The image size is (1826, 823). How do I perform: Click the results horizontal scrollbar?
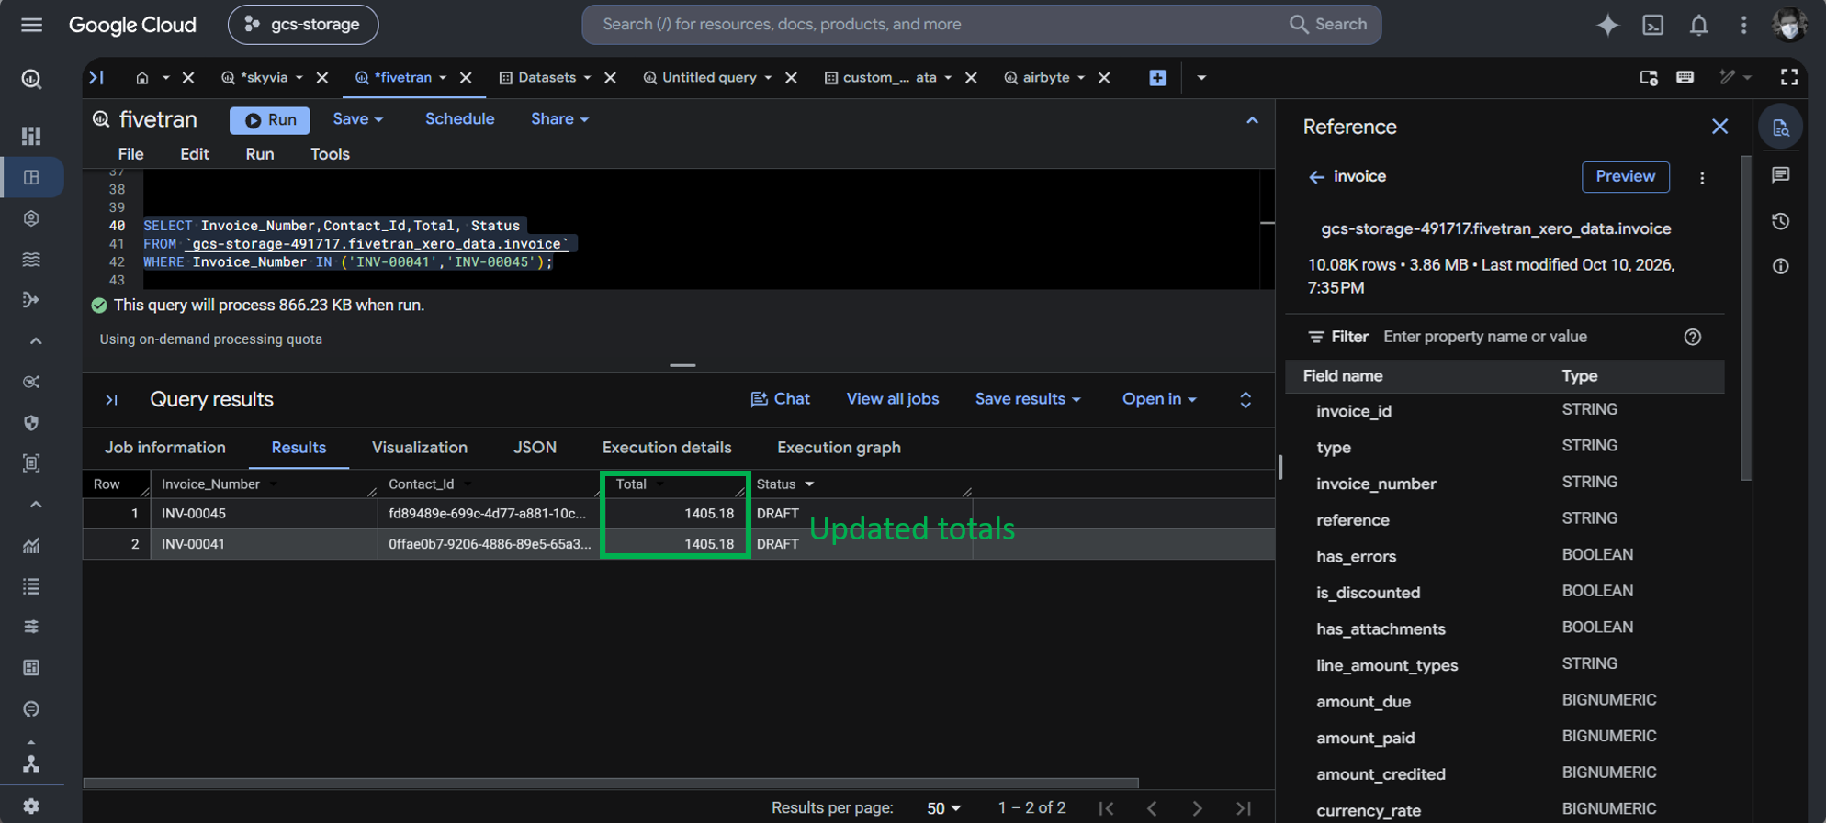611,783
